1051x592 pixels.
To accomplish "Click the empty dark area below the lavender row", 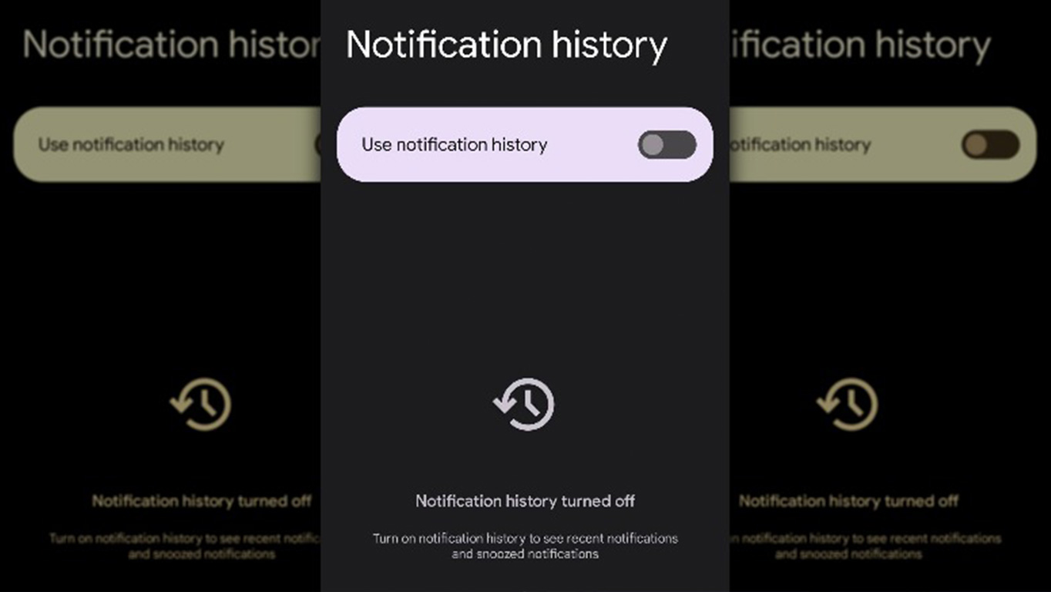I will (525, 277).
